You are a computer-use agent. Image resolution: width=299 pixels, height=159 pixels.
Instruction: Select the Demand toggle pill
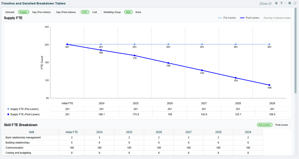click(x=10, y=12)
